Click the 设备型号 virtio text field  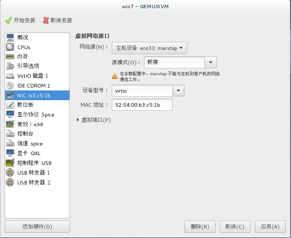[142, 91]
